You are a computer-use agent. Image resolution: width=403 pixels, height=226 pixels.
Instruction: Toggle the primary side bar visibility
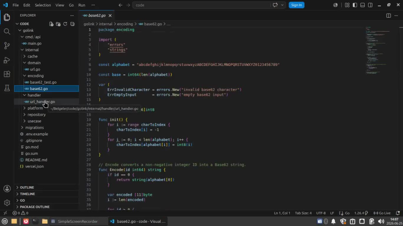tap(355, 5)
